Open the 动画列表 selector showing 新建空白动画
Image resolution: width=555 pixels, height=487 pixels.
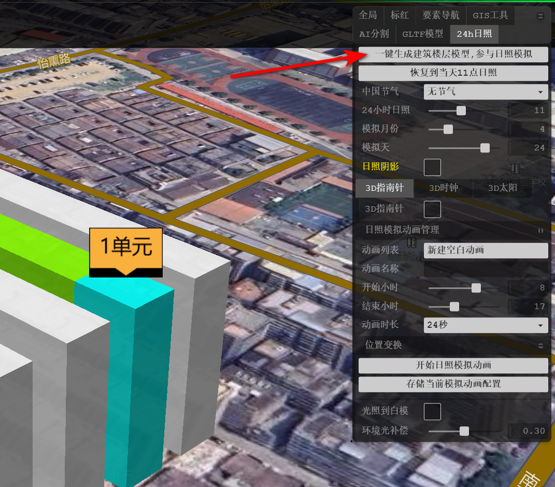(486, 250)
